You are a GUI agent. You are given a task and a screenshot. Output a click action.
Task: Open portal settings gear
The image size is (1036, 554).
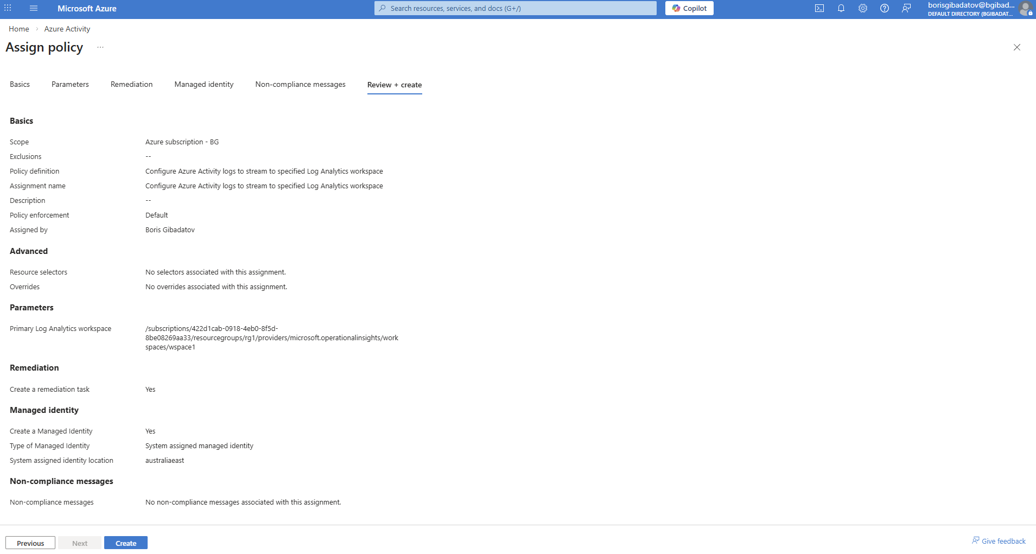point(863,8)
